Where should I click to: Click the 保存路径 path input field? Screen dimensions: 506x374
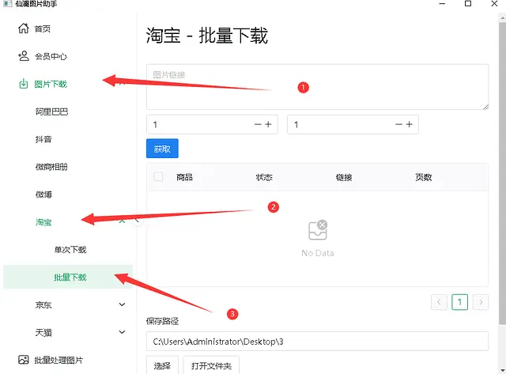(x=317, y=341)
